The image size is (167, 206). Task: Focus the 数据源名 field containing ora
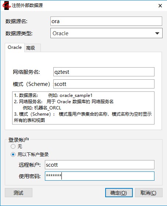click(106, 21)
